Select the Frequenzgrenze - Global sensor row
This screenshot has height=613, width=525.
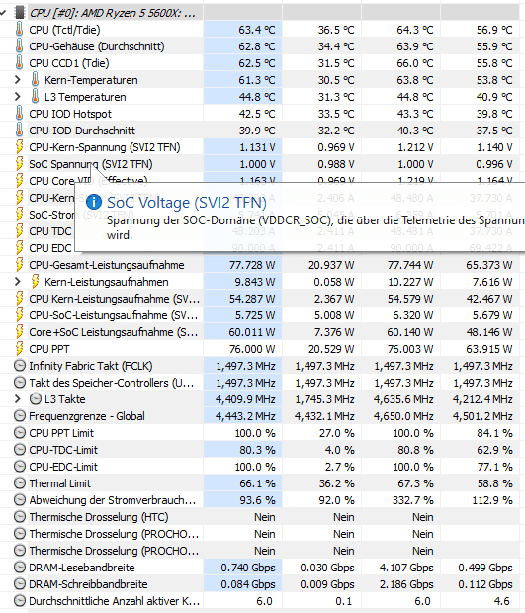point(262,416)
